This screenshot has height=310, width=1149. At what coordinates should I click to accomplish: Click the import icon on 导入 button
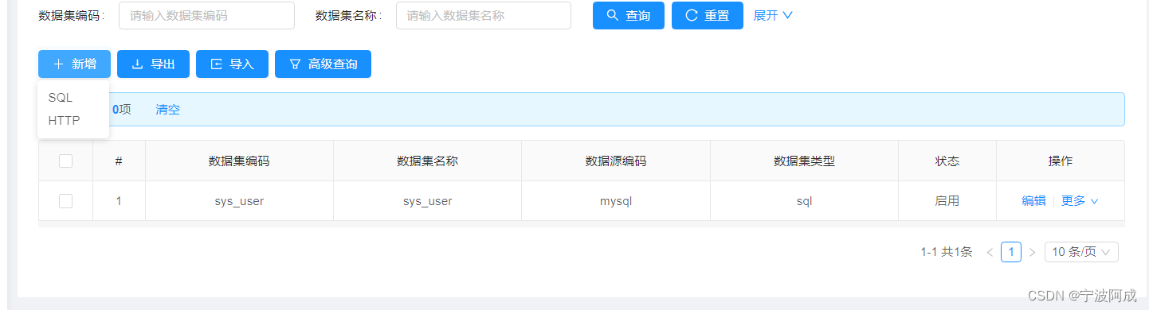pyautogui.click(x=216, y=64)
